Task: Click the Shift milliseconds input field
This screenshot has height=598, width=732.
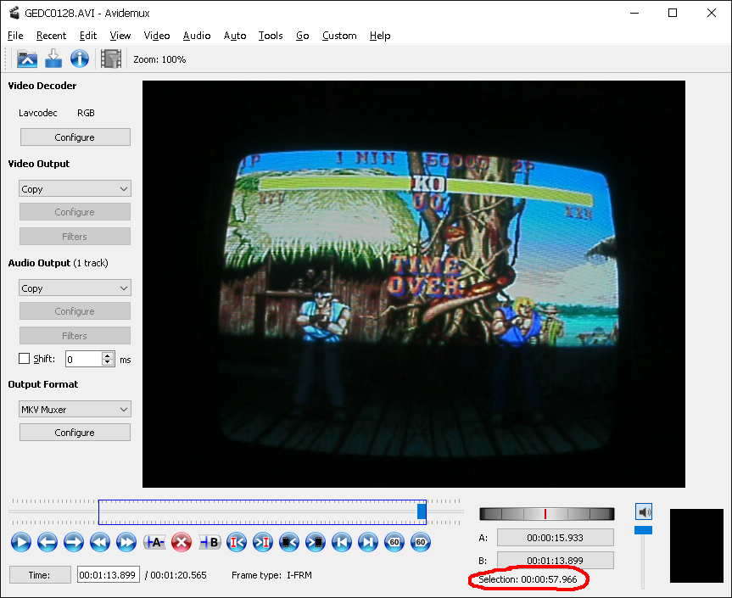Action: 84,359
